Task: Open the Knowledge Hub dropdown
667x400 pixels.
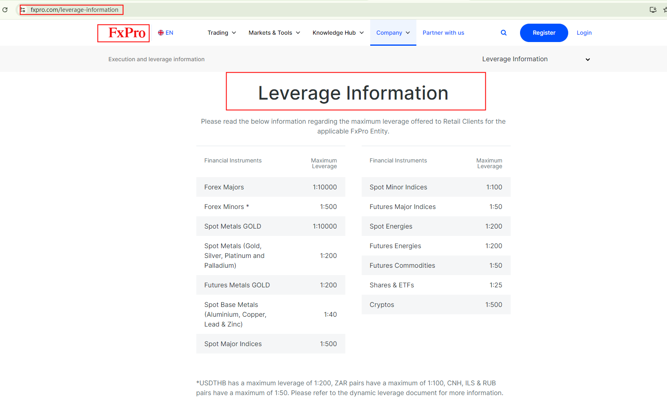Action: click(x=338, y=33)
